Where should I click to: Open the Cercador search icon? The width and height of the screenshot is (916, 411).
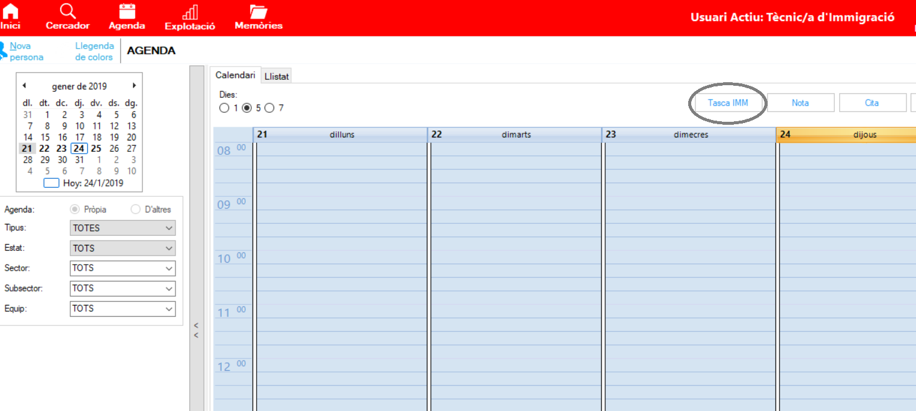68,11
